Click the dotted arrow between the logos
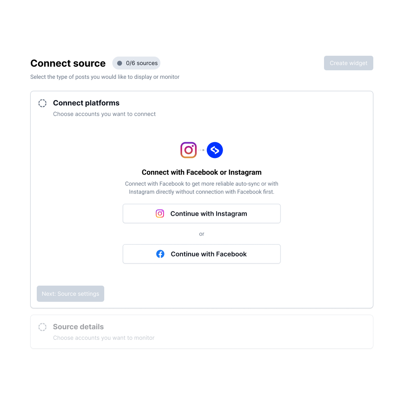 coord(202,150)
